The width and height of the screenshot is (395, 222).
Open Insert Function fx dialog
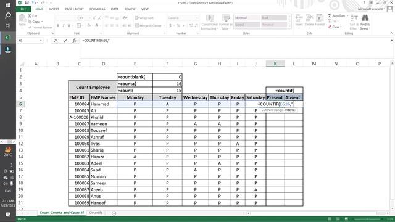click(74, 41)
